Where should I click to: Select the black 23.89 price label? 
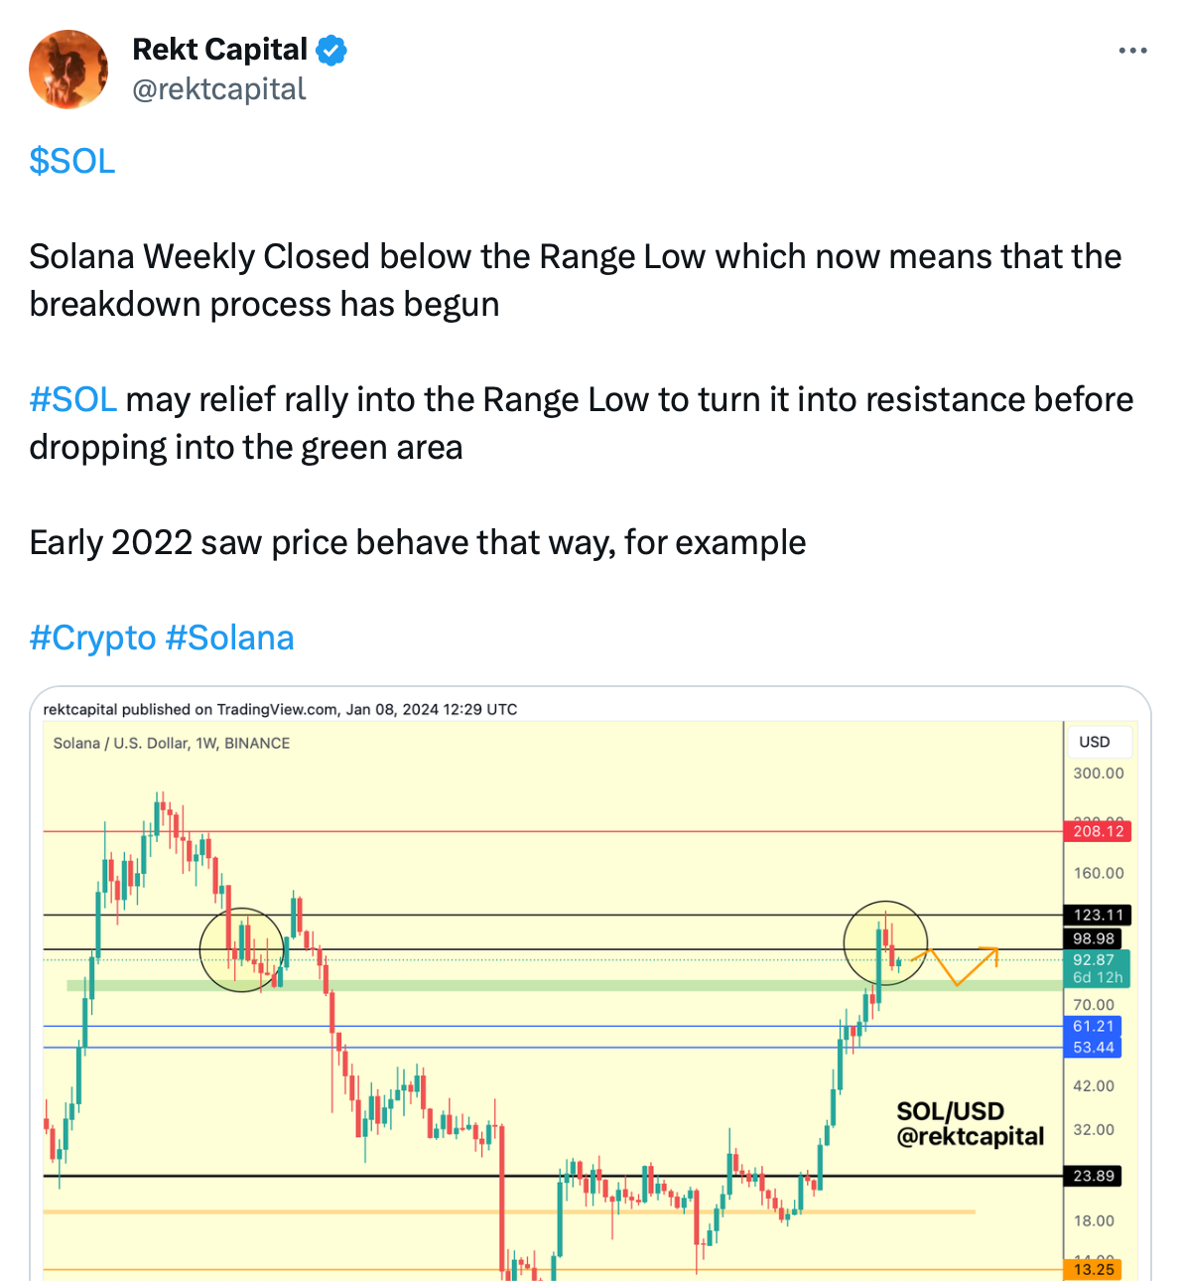pyautogui.click(x=1093, y=1176)
